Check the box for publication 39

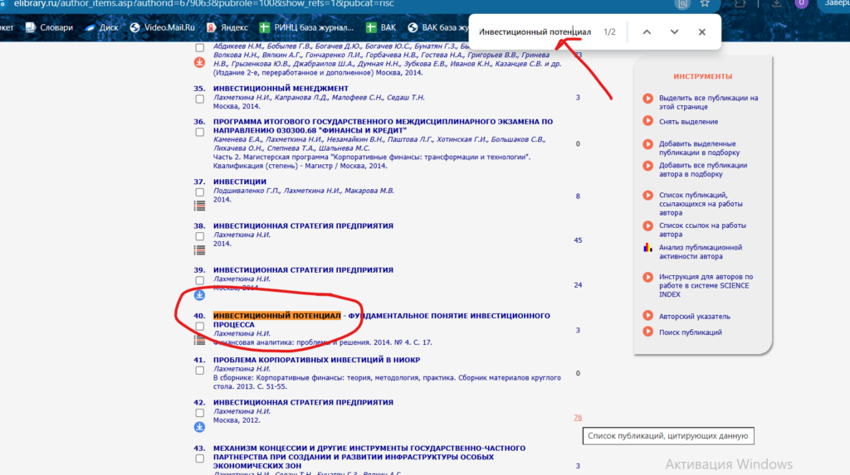click(199, 280)
